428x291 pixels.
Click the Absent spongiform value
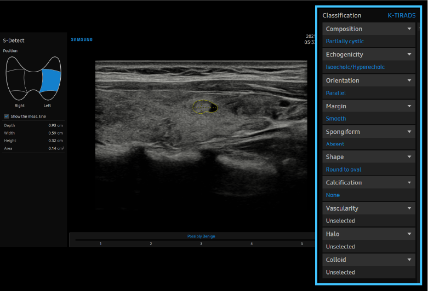[x=335, y=144]
